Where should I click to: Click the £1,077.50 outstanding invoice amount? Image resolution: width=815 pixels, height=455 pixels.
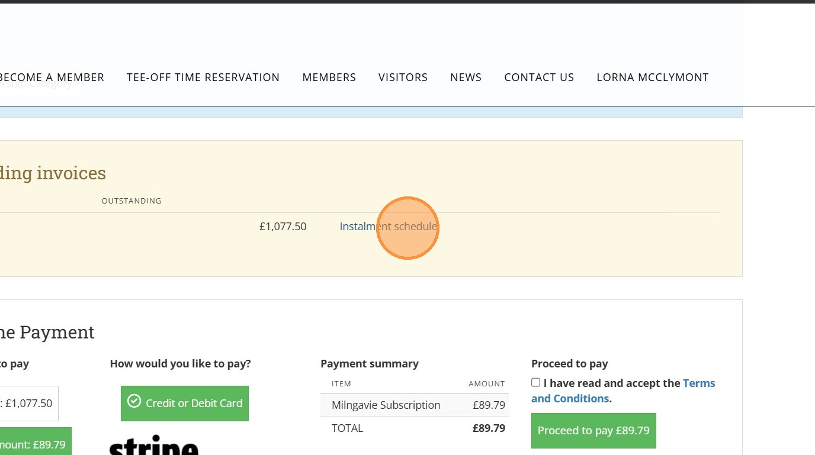(283, 227)
